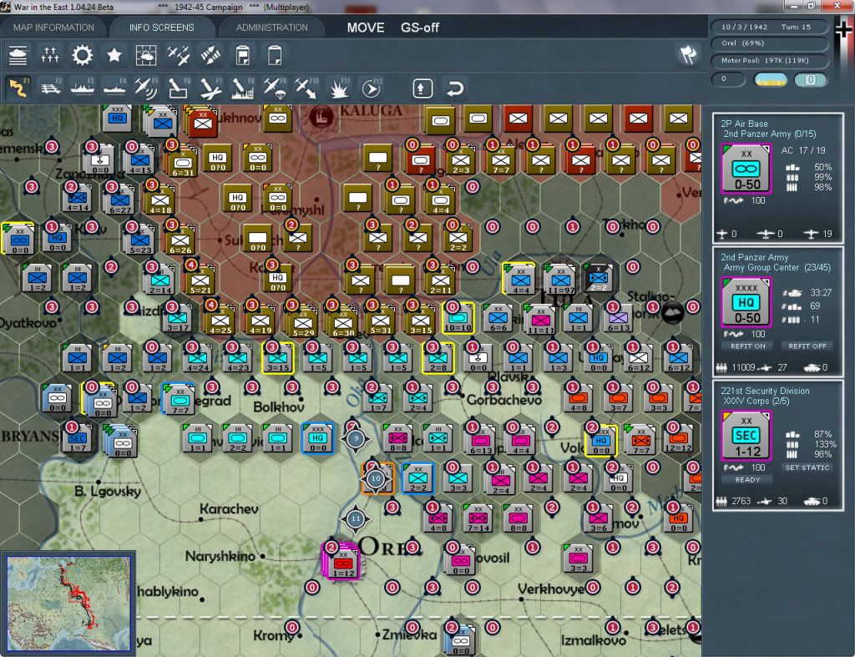This screenshot has height=657, width=855.
Task: Click the flags icon near the date panel
Action: pyautogui.click(x=688, y=54)
